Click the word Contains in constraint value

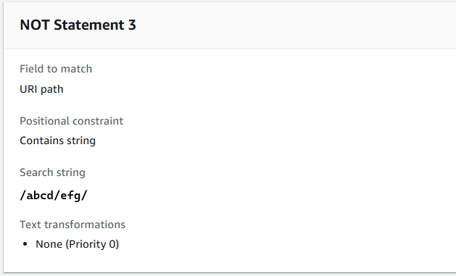click(41, 141)
